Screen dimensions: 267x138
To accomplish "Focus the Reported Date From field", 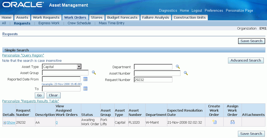I will pyautogui.click(x=61, y=79).
